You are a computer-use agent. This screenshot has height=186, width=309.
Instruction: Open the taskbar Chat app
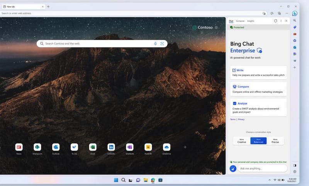click(138, 180)
